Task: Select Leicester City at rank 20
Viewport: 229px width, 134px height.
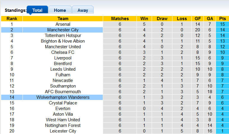Action: (x=63, y=131)
